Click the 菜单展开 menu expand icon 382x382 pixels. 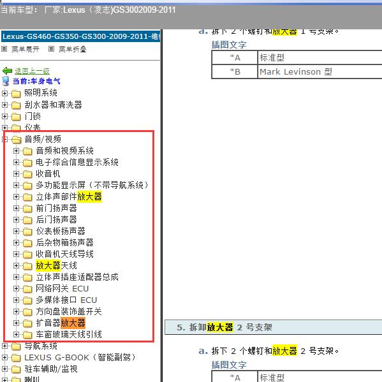(4, 49)
